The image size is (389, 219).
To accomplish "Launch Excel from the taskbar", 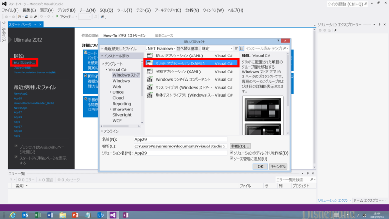I will tap(37, 215).
